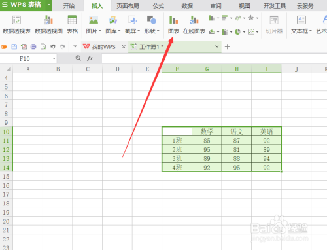Select the stock/combo chart type icon
The image size is (327, 250).
coord(225,32)
